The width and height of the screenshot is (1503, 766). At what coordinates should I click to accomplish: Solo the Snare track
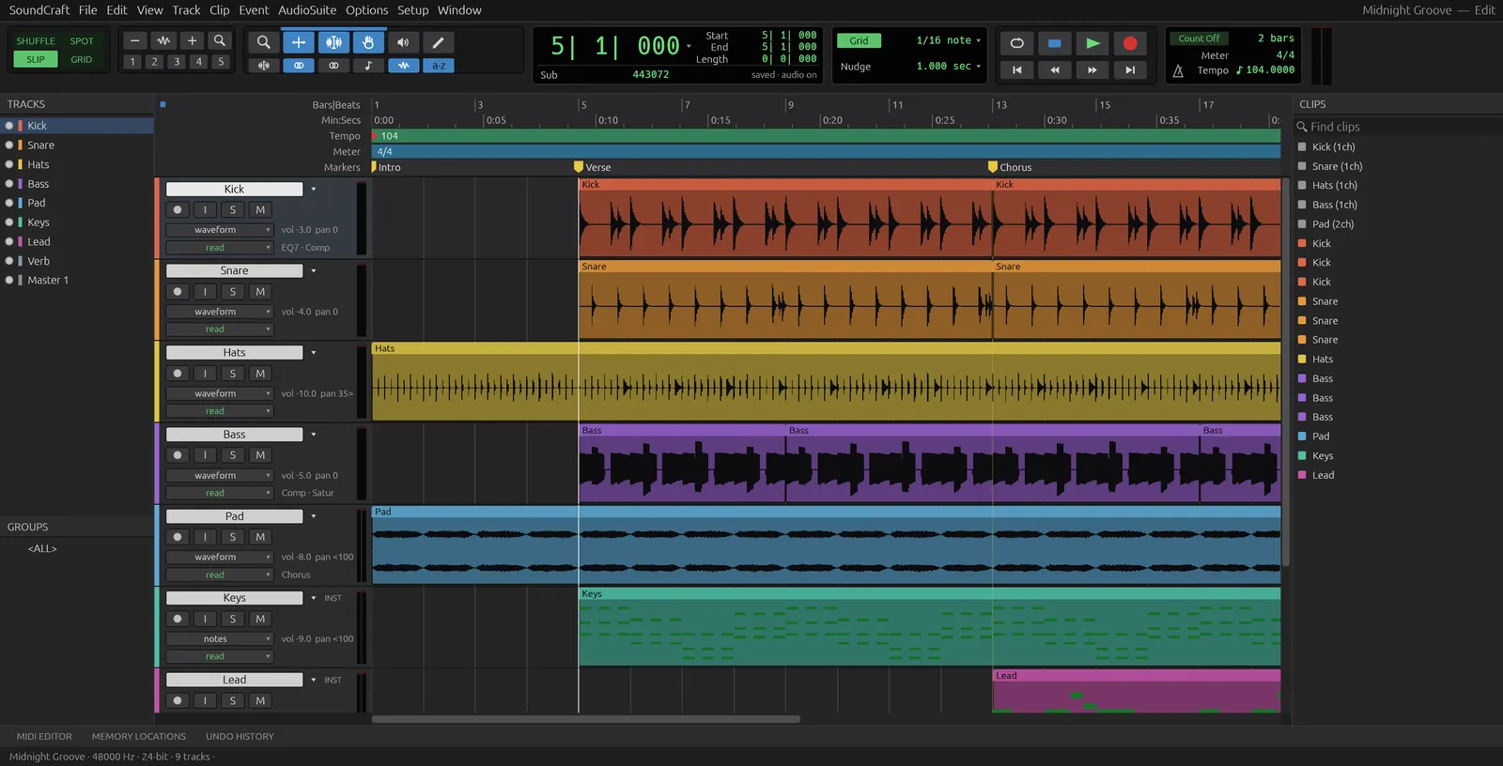tap(233, 292)
